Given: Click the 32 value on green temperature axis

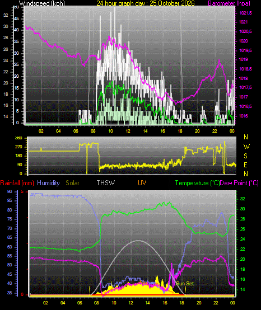Looking at the screenshot, I should (243, 199).
